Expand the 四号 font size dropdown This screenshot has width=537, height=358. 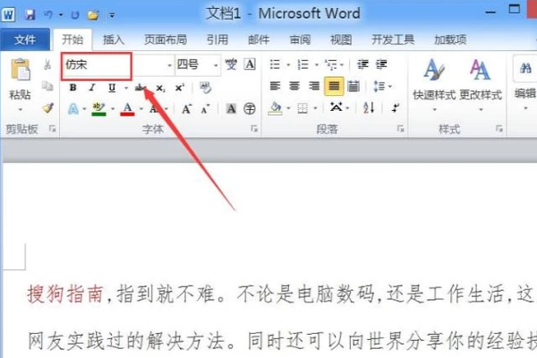tap(216, 65)
